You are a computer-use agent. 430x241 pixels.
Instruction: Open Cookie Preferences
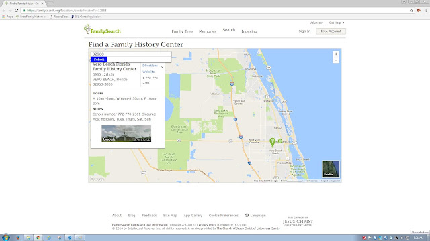[224, 216]
